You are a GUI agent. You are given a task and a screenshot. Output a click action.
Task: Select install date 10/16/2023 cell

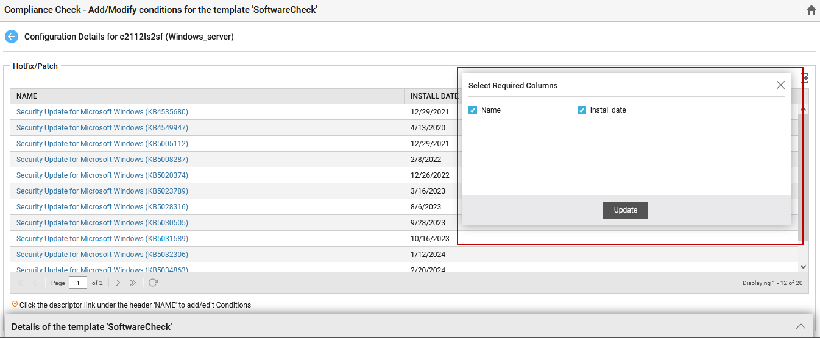(x=429, y=239)
